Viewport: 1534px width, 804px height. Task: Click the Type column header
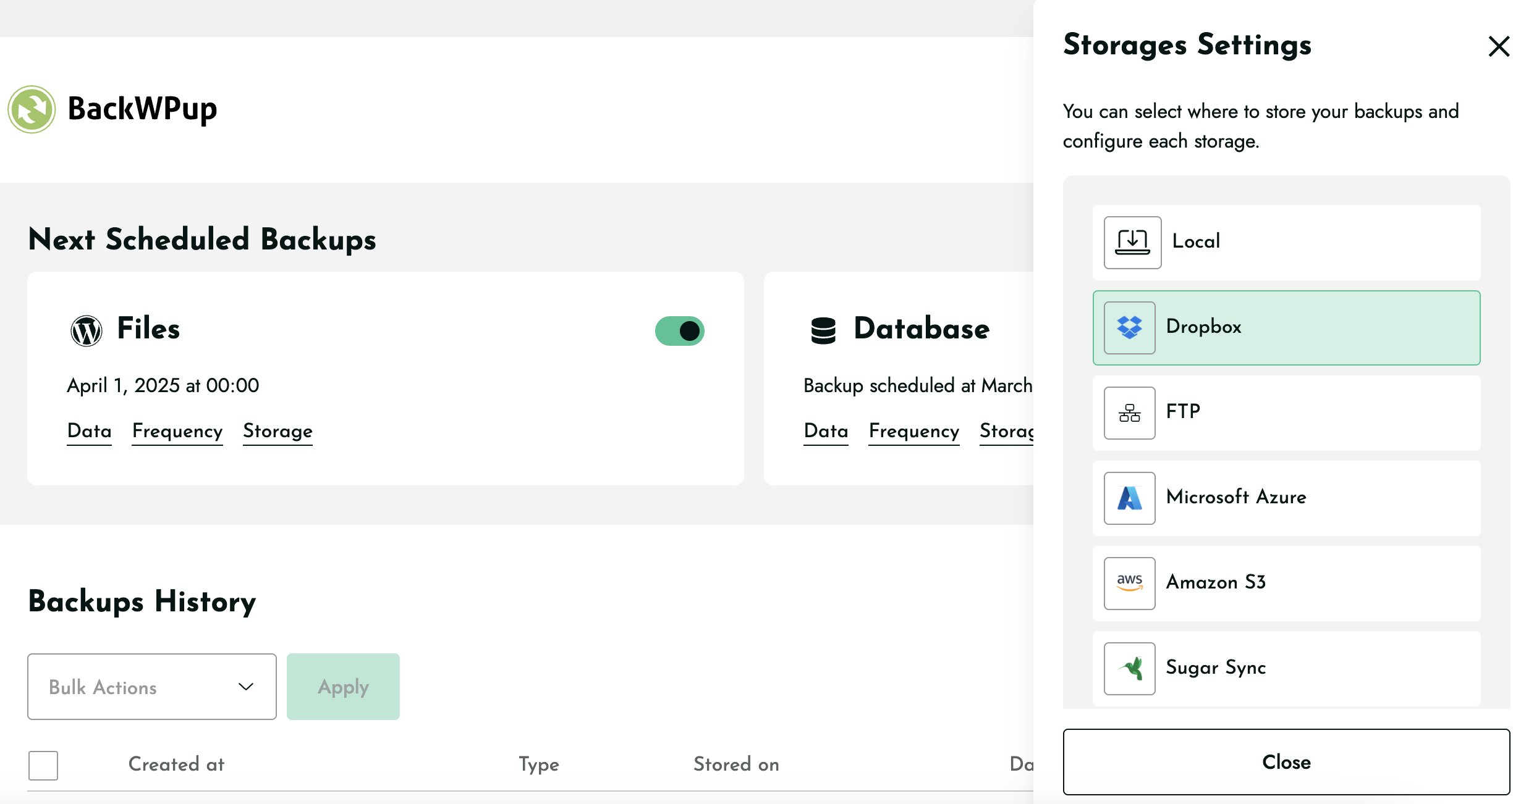pos(539,764)
